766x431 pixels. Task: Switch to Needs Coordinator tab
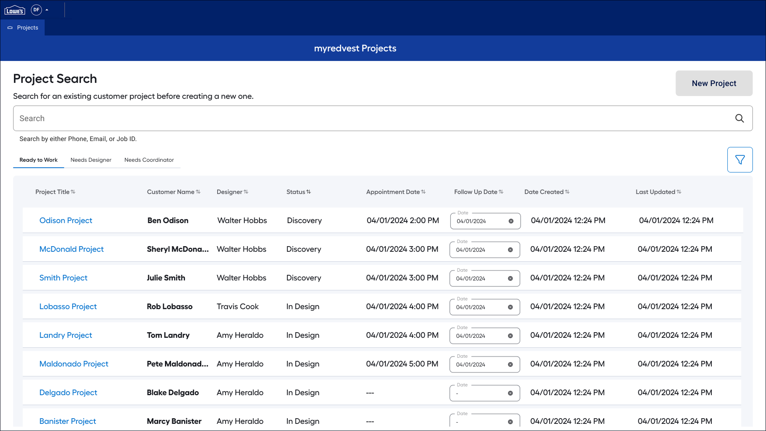click(149, 160)
